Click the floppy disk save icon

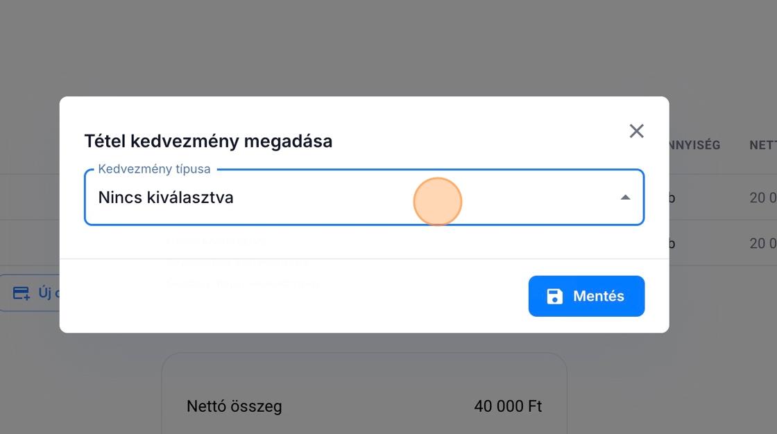(555, 297)
